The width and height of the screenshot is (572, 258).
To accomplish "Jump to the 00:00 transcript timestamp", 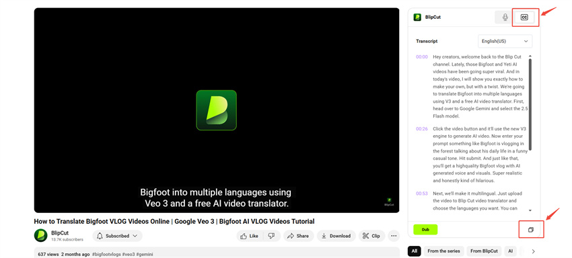I will pos(422,57).
